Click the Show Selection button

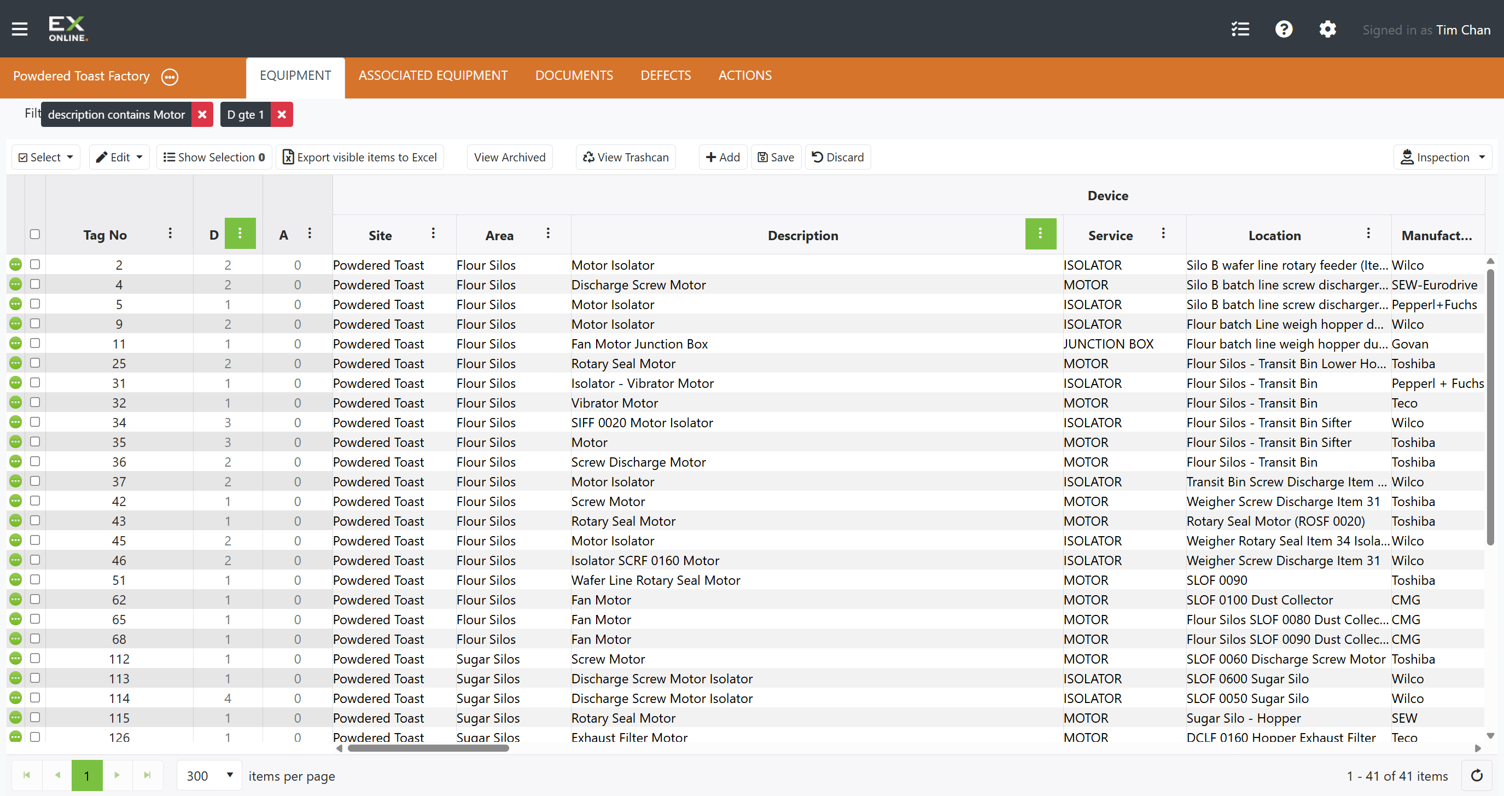[214, 157]
